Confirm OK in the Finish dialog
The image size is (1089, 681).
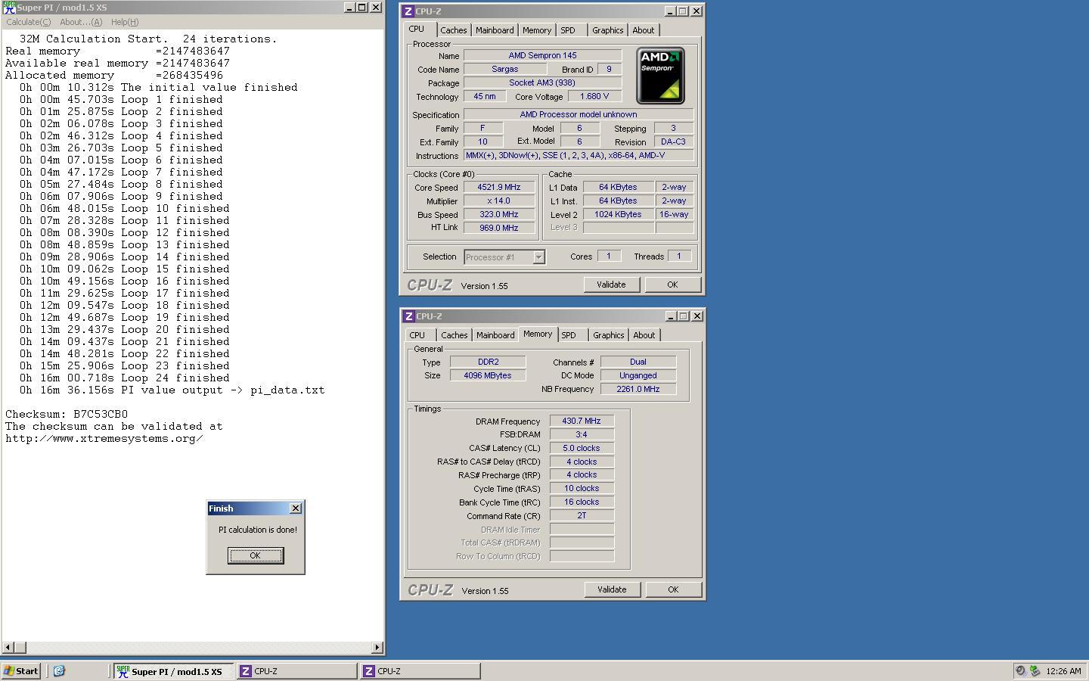256,555
